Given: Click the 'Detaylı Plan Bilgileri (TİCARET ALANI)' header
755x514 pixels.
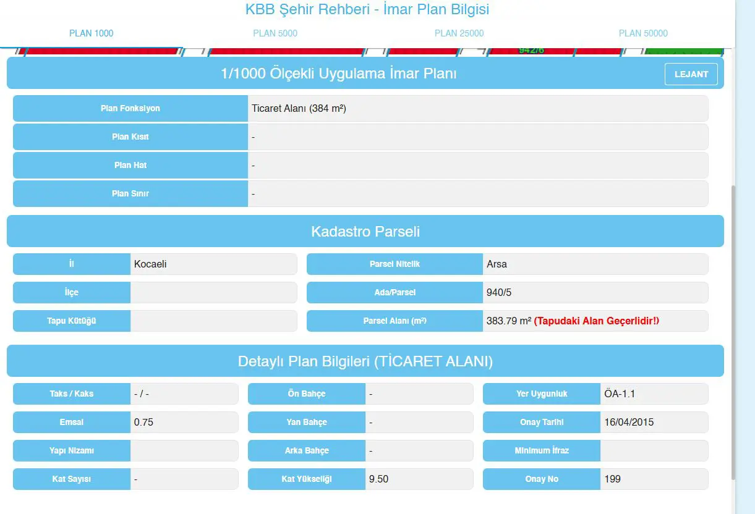Looking at the screenshot, I should [x=365, y=361].
